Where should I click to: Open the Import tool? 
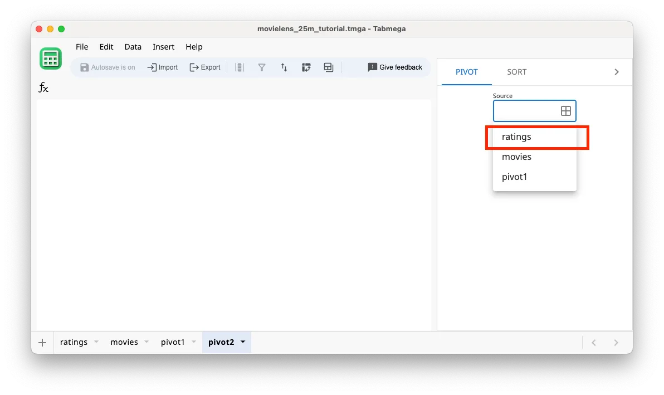tap(162, 67)
